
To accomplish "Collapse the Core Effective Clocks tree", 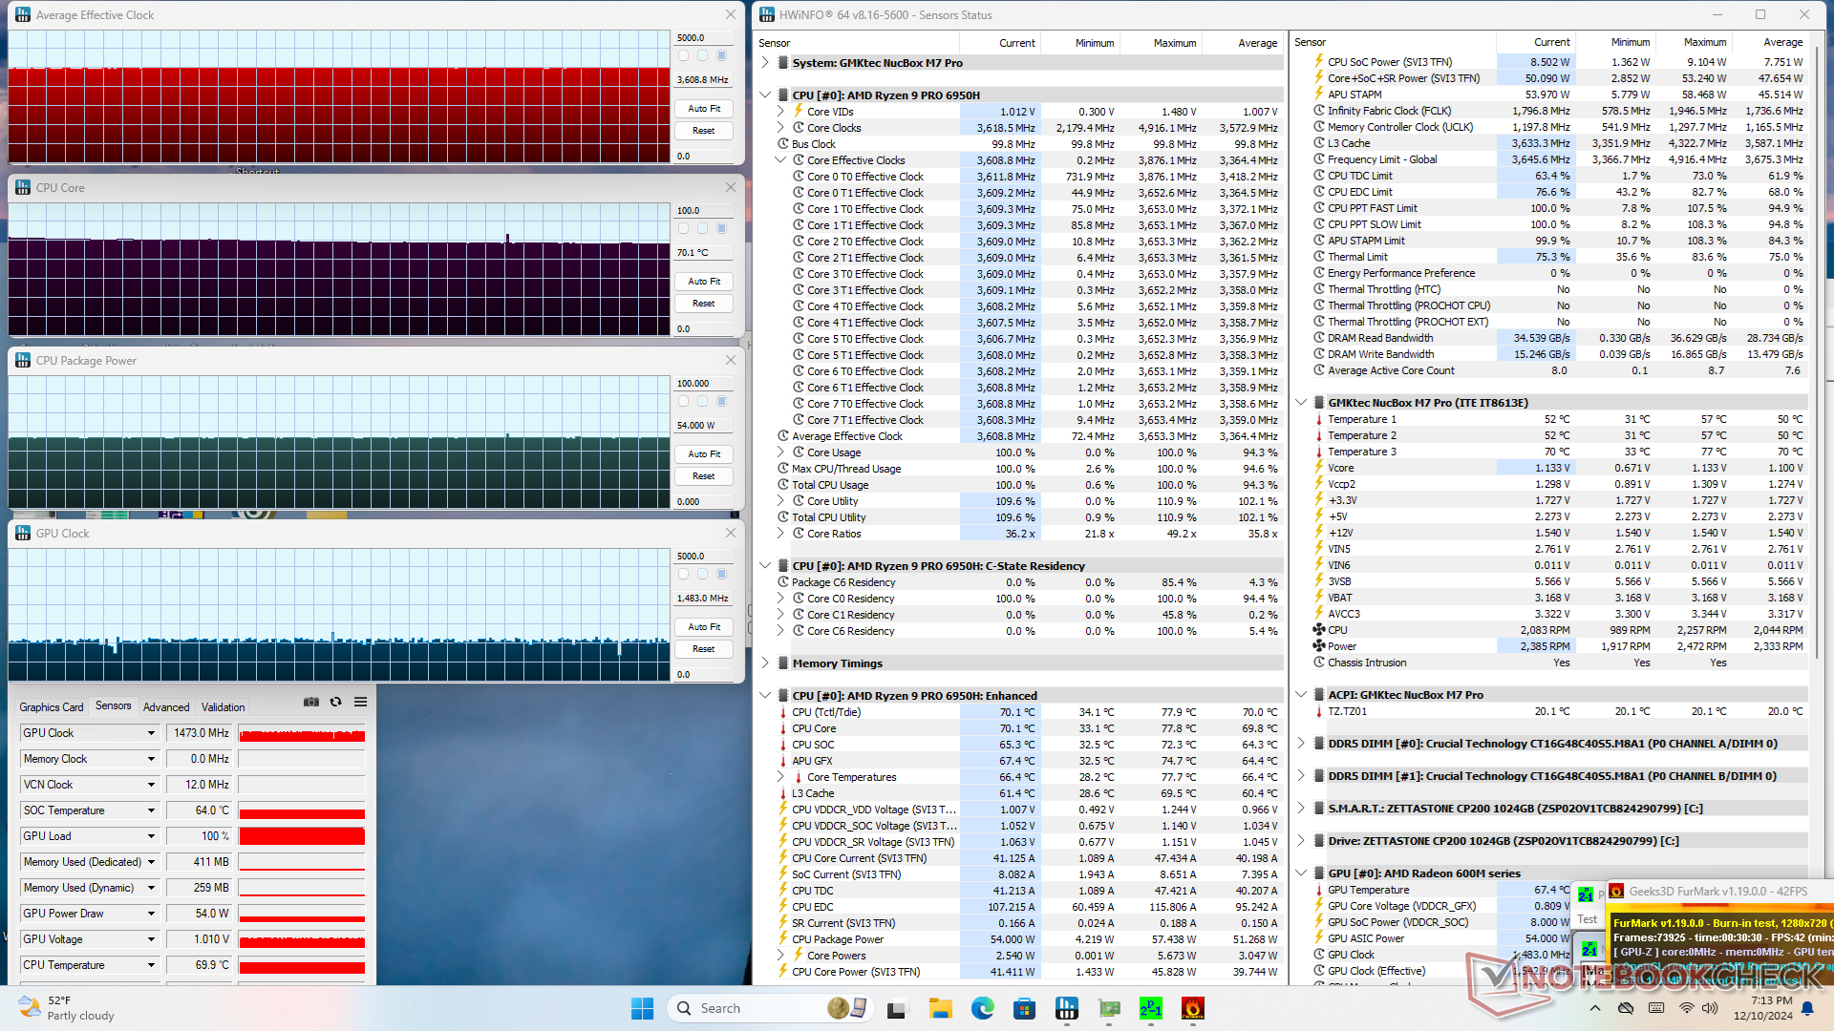I will tap(780, 160).
